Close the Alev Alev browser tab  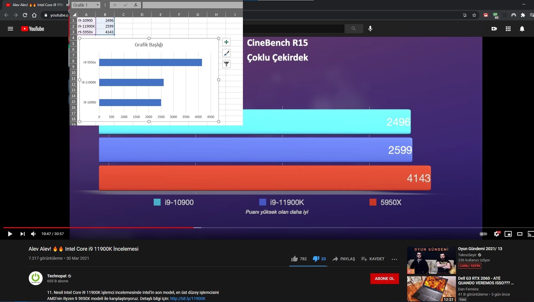coord(67,5)
